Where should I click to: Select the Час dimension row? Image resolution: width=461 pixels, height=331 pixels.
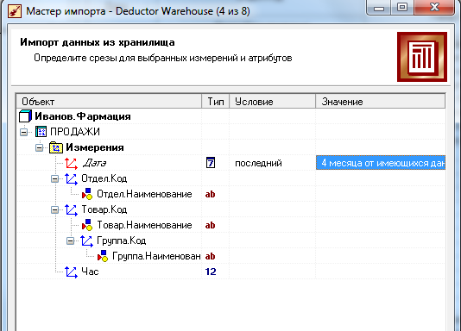(90, 272)
